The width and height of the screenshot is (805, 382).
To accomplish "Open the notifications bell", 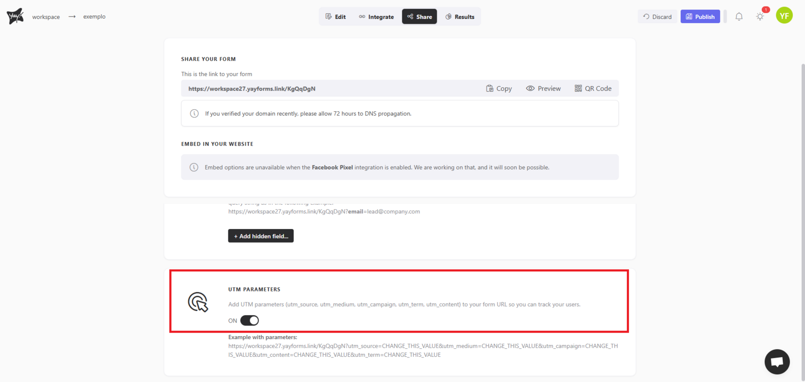I will click(x=739, y=17).
